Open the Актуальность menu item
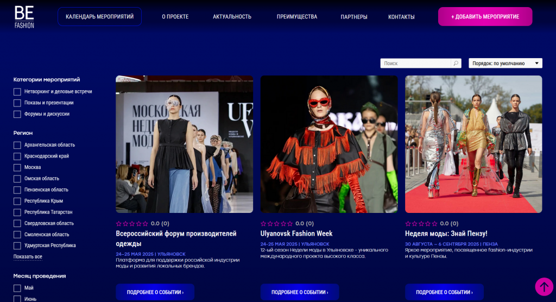 (232, 17)
